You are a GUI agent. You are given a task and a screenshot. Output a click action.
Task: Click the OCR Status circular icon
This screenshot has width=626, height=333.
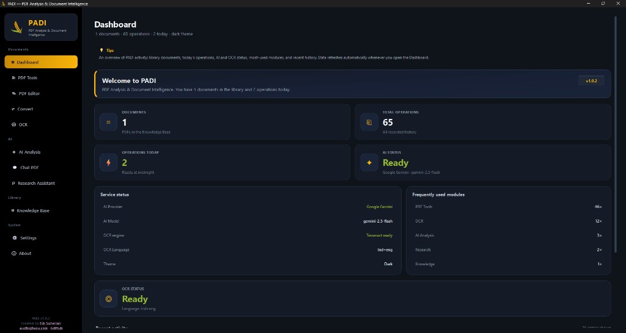[x=108, y=299]
